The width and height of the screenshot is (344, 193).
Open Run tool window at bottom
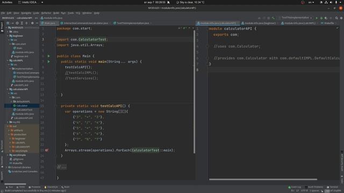(10, 187)
